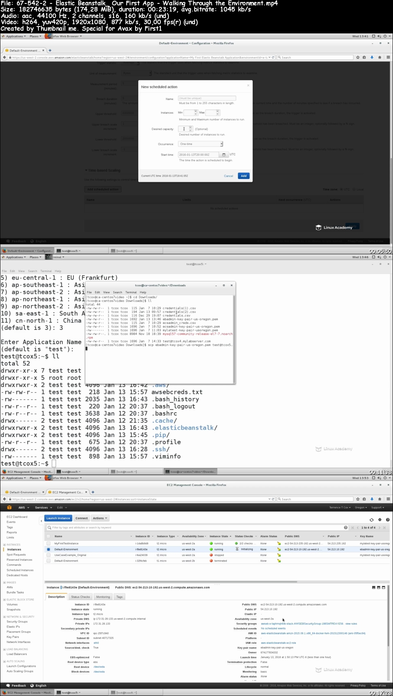Click home icon in Default-Environment Configuration Firefox window

[380, 57]
